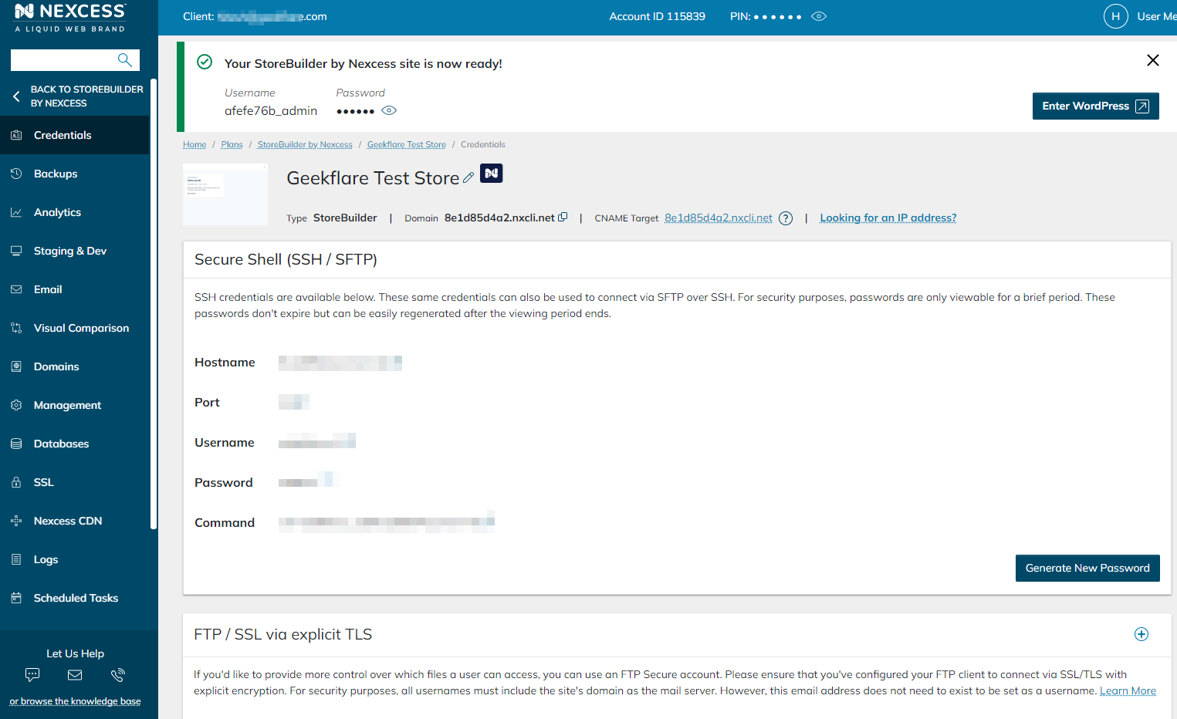Screen dimensions: 1177x719
Task: Copy the domain 8e1d85d4a2.nxcli.net
Action: pyautogui.click(x=563, y=218)
